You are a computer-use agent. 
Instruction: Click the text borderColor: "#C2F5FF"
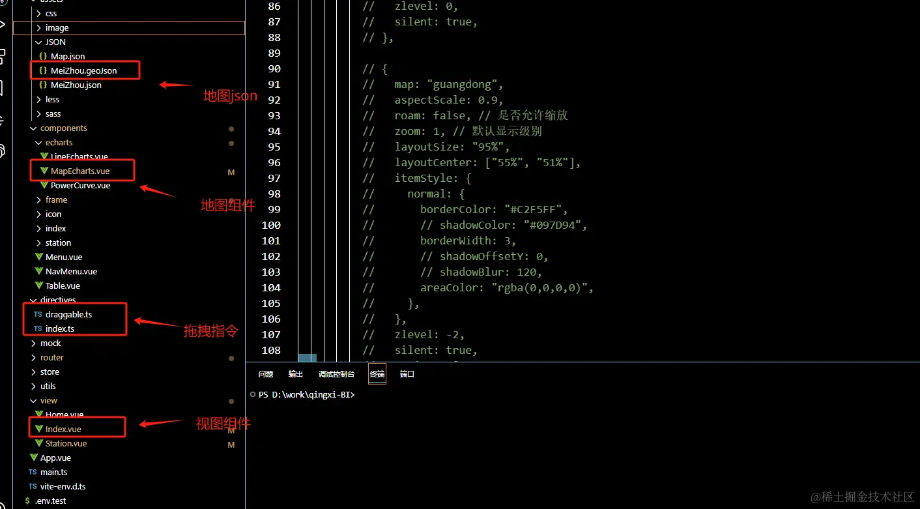pyautogui.click(x=494, y=210)
